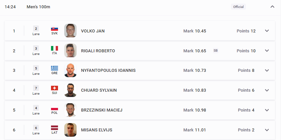Screen dimensions: 281x140
Task: Expand Chuard Sylvain's result details
Action: 267,90
